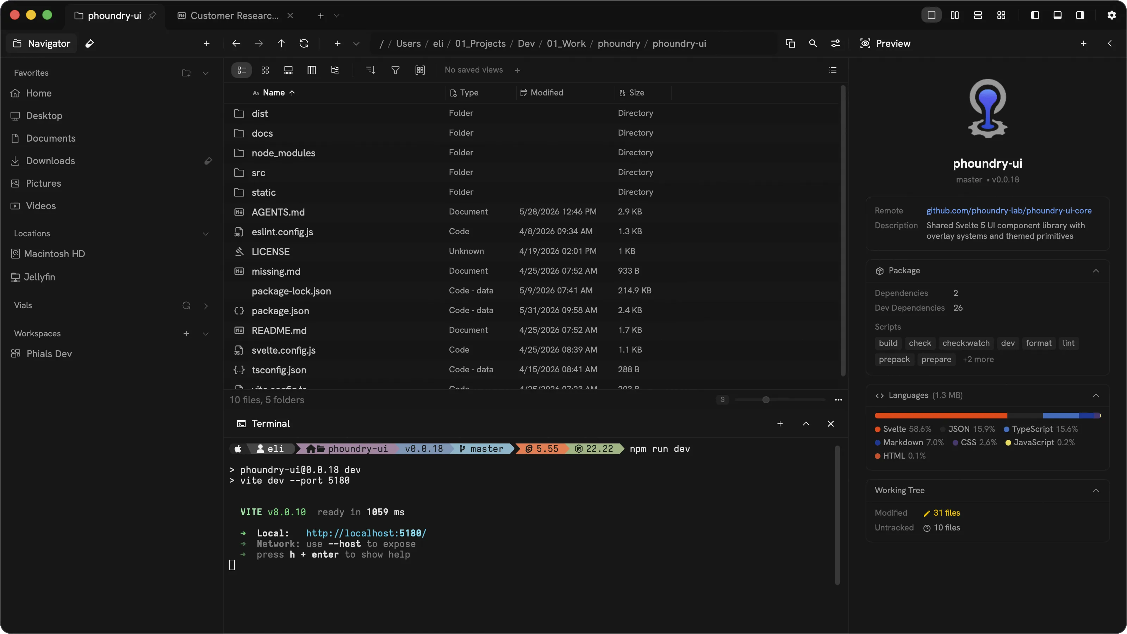Screen dimensions: 1127x634
Task: Add a panel next to Preview
Action: 1084,43
